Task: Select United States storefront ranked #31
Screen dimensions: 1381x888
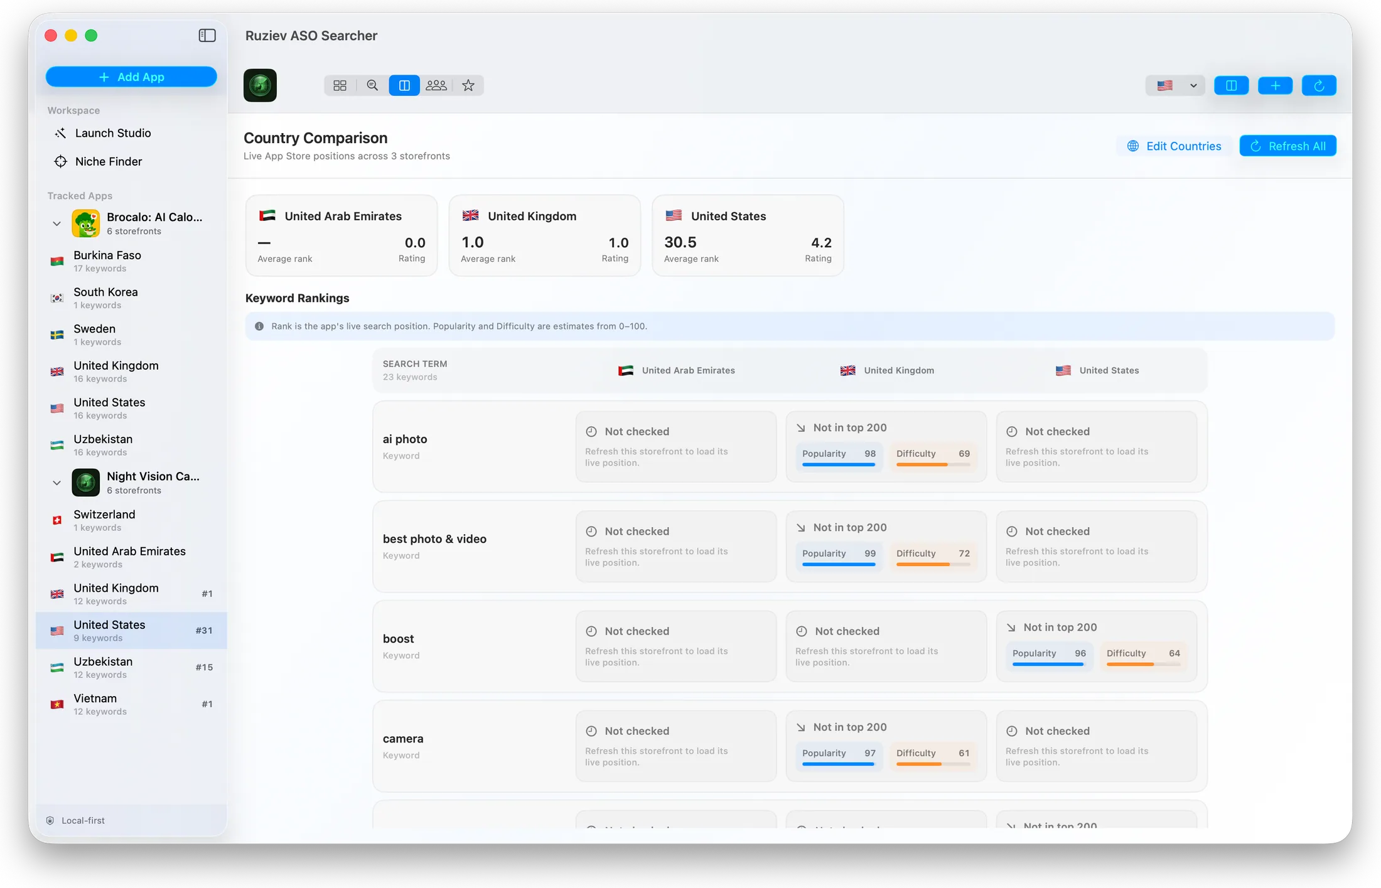Action: [x=131, y=631]
